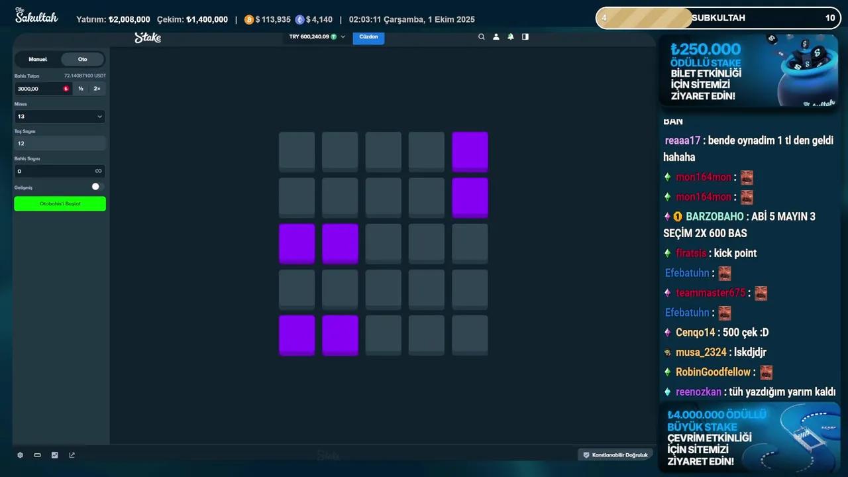Select purple tile in top-right corner
848x477 pixels.
point(470,151)
